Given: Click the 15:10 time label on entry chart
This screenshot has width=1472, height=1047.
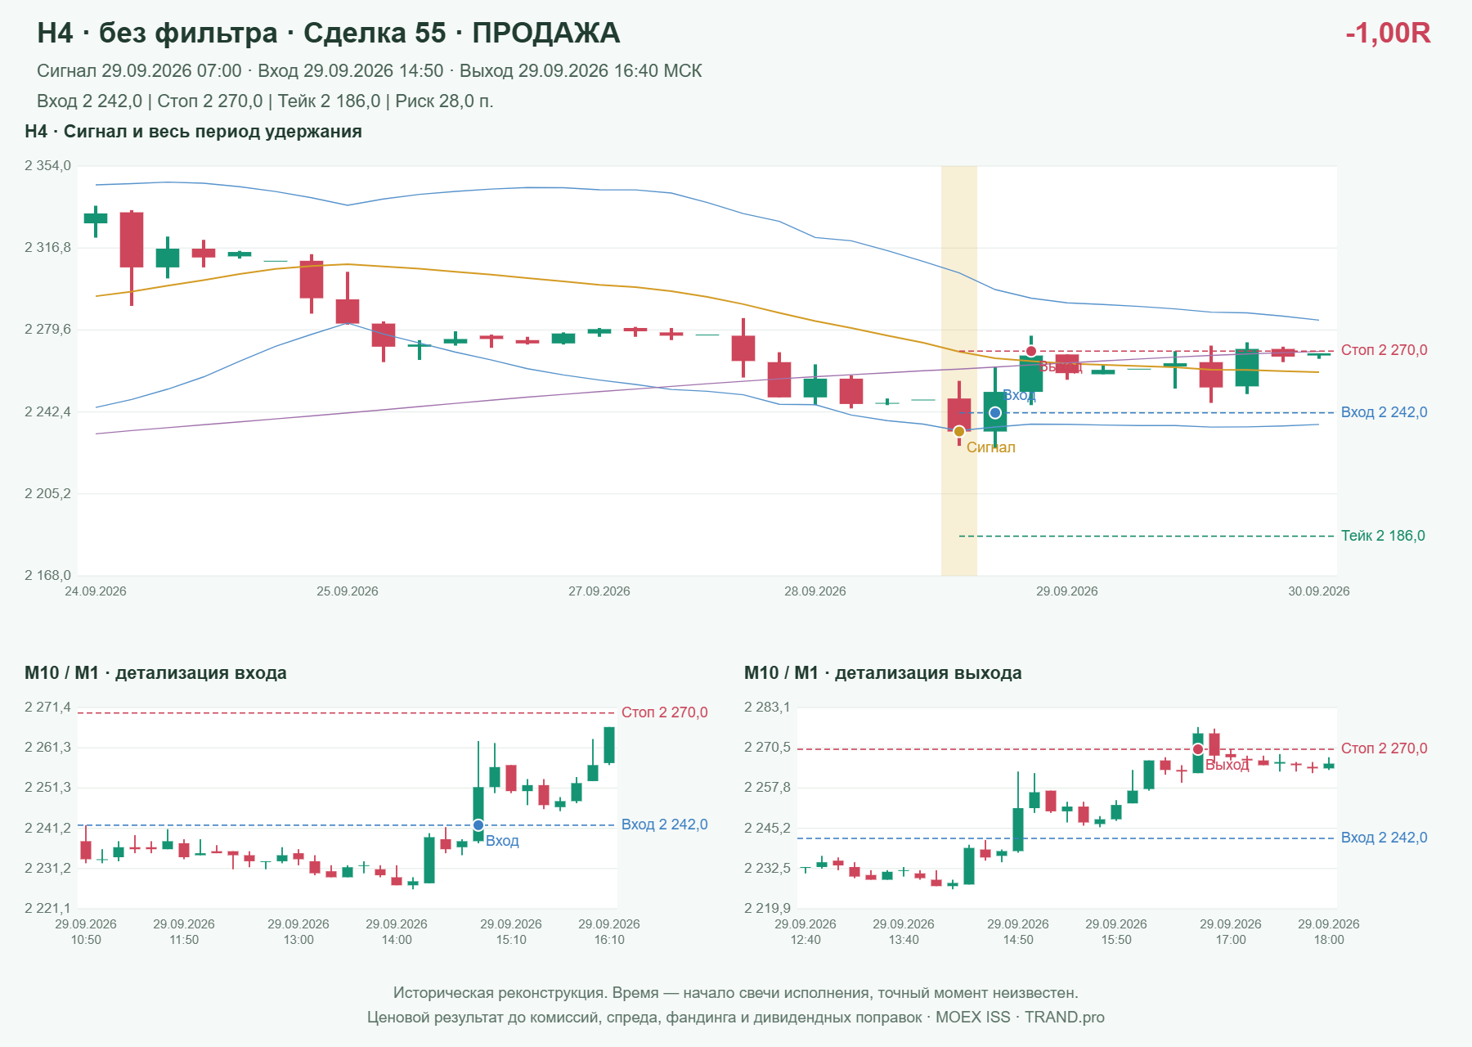Looking at the screenshot, I should coord(511,940).
